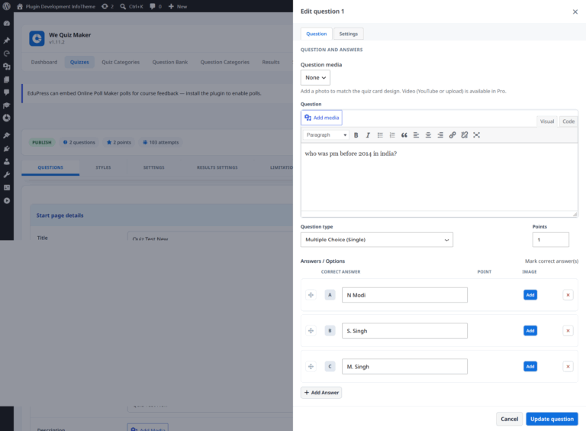
Task: Open the Users icon in WordPress sidebar
Action: 7,162
